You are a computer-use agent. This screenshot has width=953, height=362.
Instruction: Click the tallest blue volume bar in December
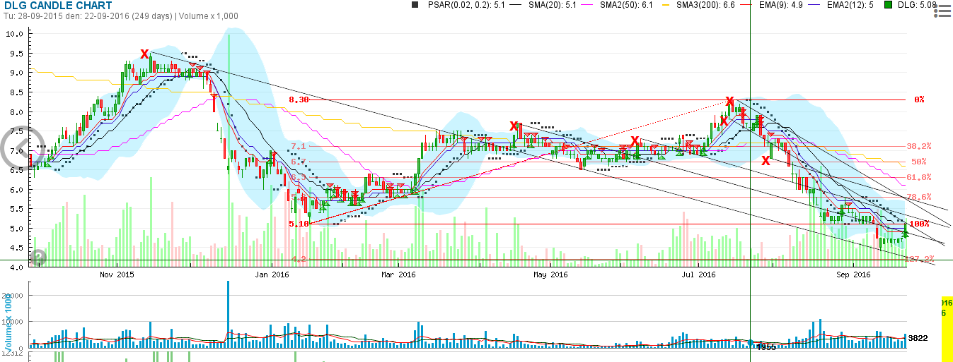[x=228, y=314]
